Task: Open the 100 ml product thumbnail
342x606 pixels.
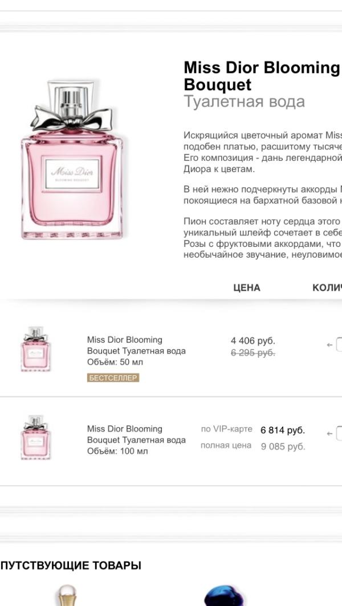Action: [x=35, y=438]
